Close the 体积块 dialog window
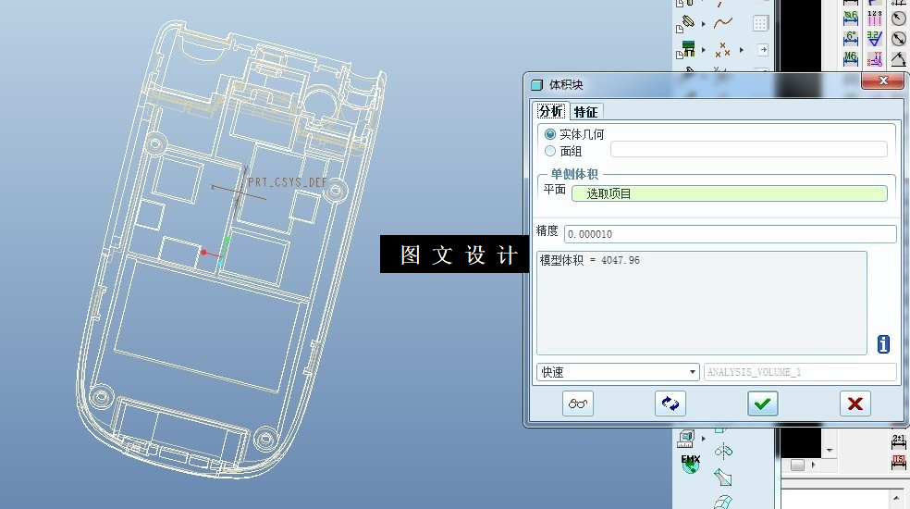Screen dimensions: 910x509 [882, 81]
